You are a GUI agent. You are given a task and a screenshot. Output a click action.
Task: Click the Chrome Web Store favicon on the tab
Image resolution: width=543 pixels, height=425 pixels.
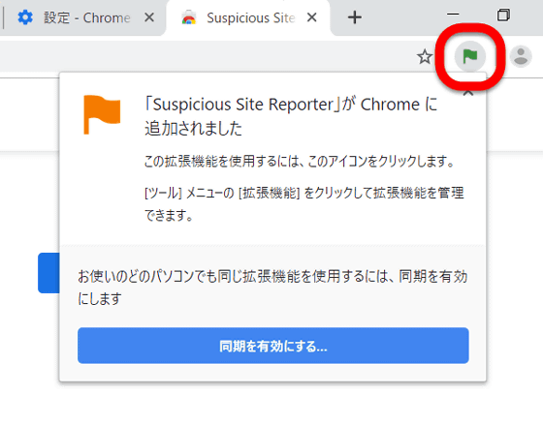point(189,17)
